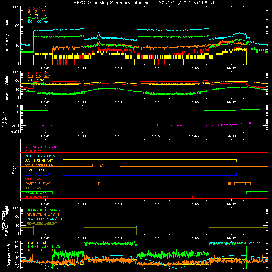This screenshot has width=272, height=272.
Task: Click the HESSI Observing Summary plot title
Action: coord(144,3)
